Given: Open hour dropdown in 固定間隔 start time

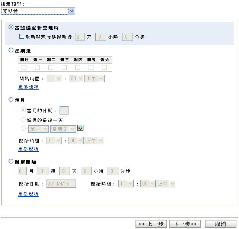Looking at the screenshot, I should (x=126, y=184).
